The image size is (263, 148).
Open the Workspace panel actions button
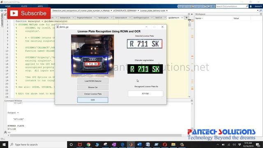tap(261, 14)
